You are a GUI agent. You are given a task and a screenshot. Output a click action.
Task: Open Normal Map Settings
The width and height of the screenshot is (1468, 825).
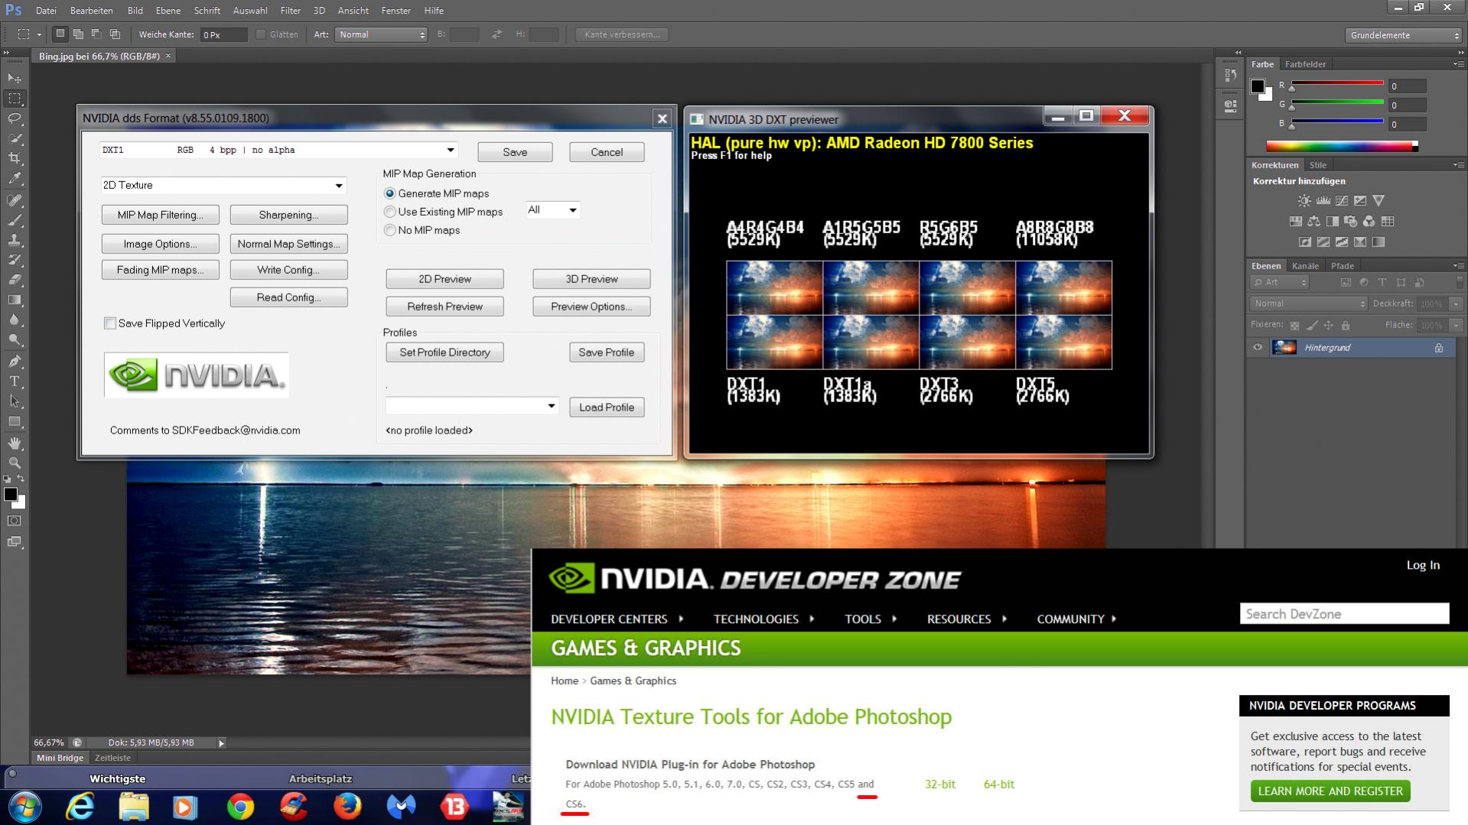tap(289, 244)
